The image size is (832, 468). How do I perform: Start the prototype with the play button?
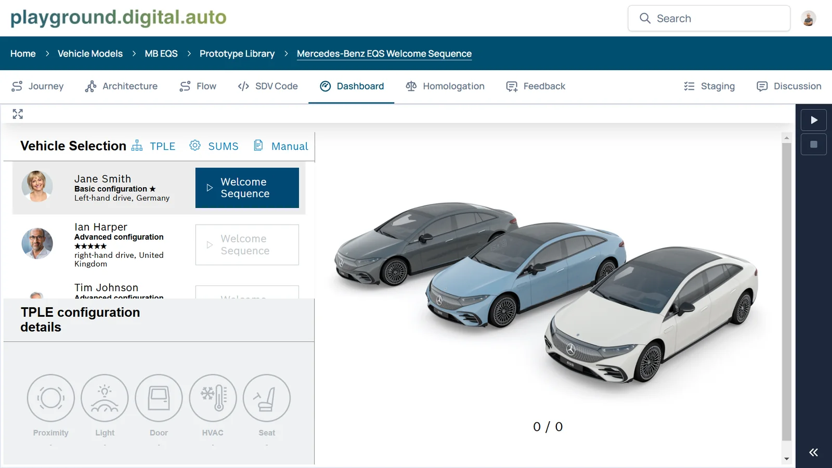(814, 120)
